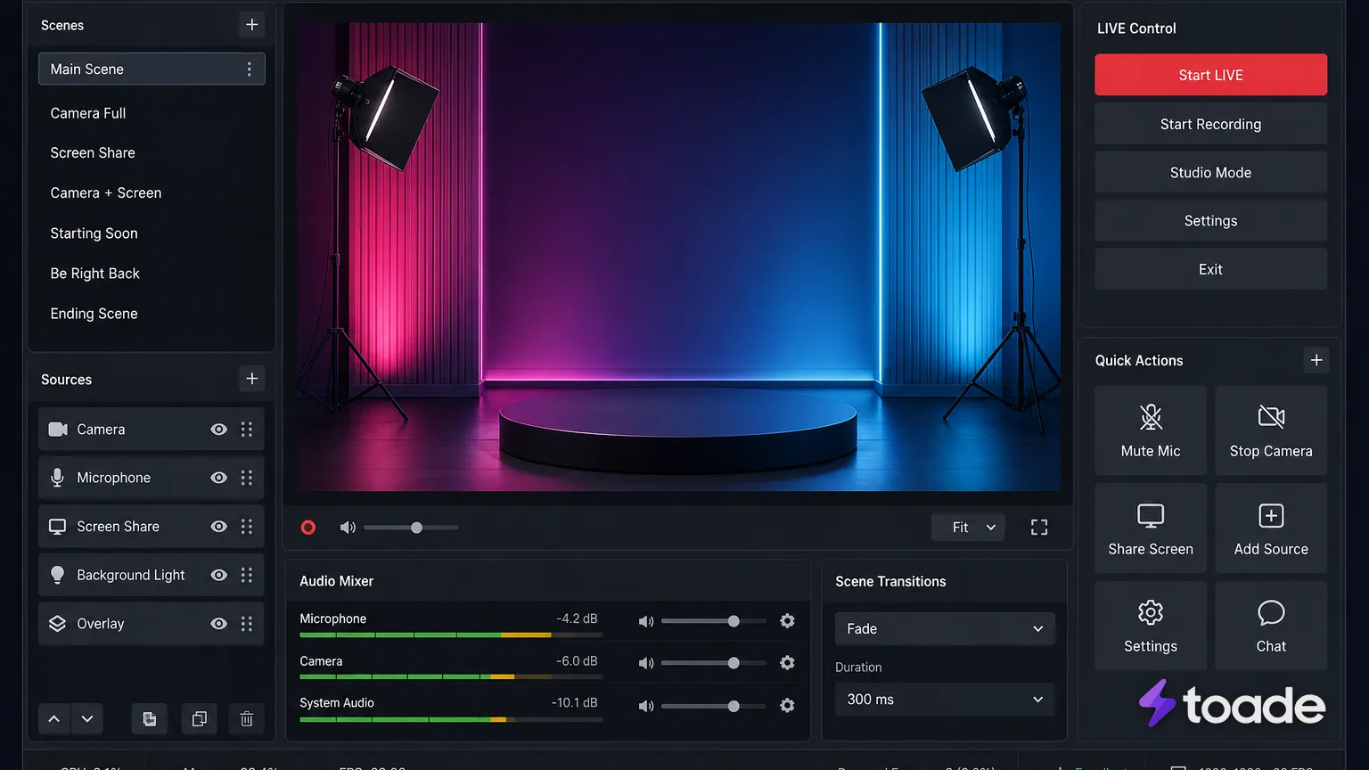Adjust Camera volume slider in mixer

coord(713,663)
